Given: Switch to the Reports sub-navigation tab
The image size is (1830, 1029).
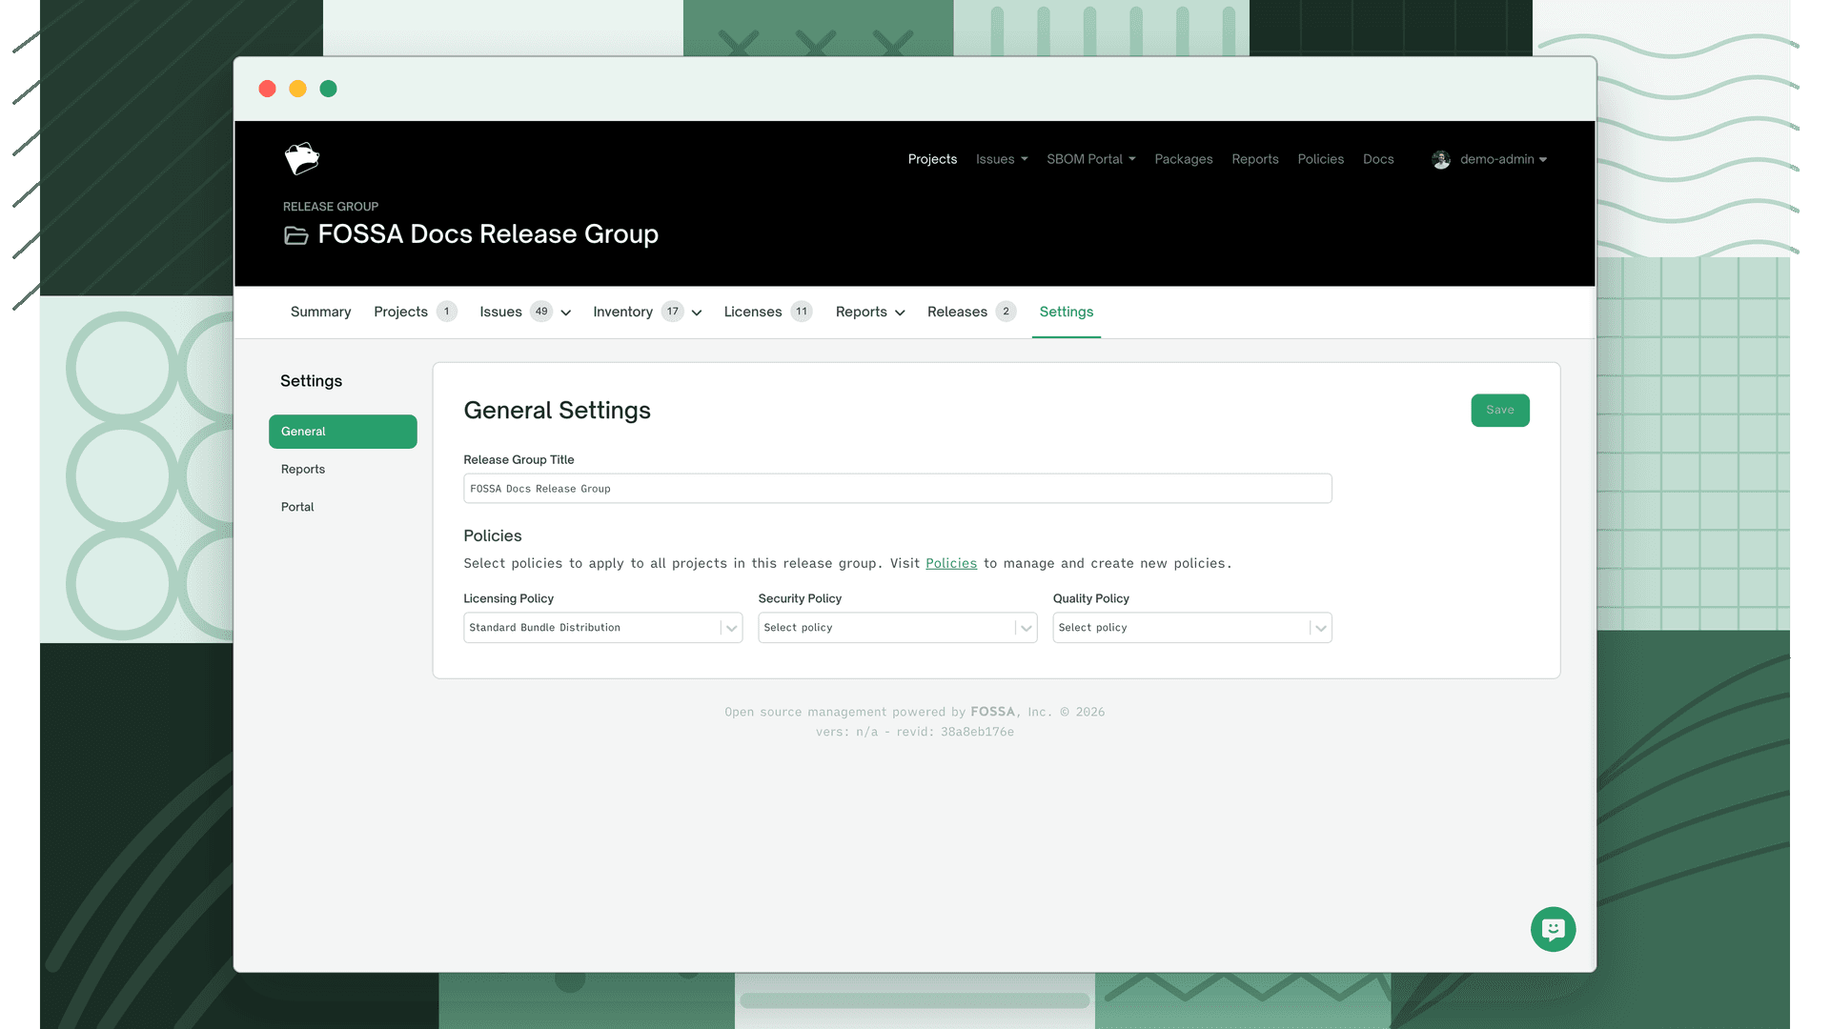Looking at the screenshot, I should tap(862, 312).
